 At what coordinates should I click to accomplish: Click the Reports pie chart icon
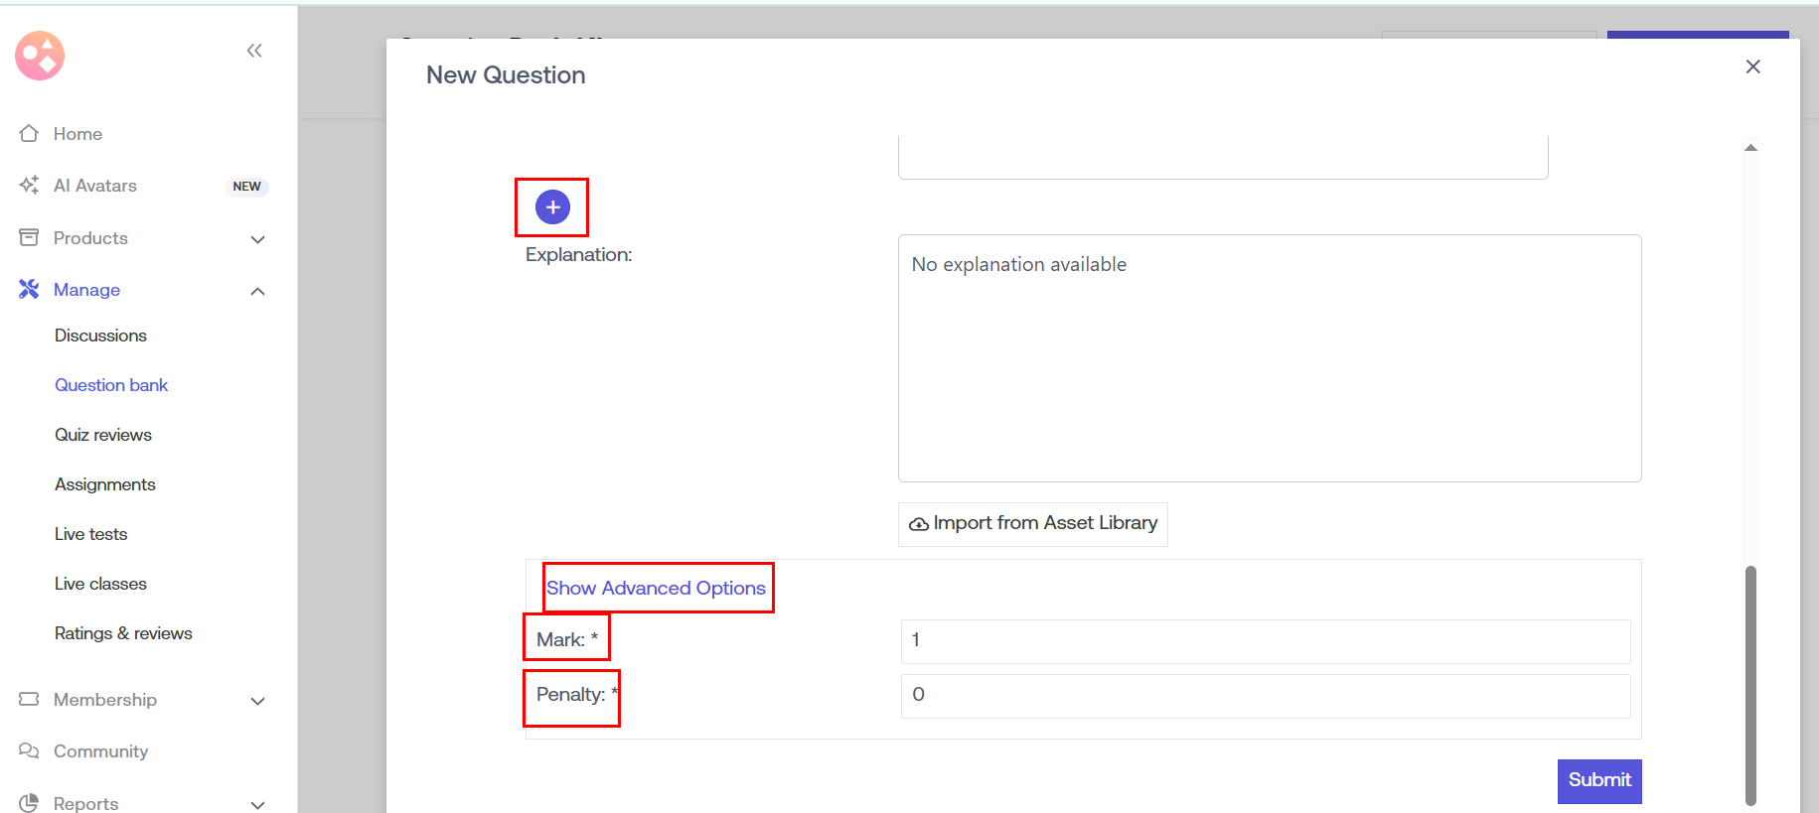pos(29,803)
